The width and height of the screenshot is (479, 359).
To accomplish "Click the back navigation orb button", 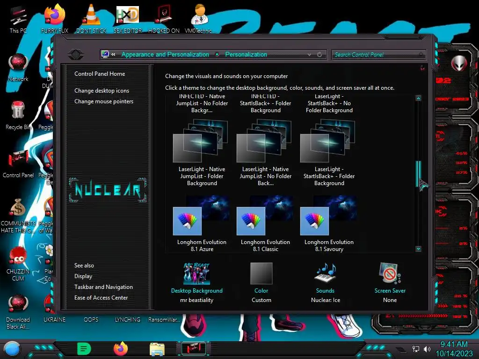I will 76,55.
